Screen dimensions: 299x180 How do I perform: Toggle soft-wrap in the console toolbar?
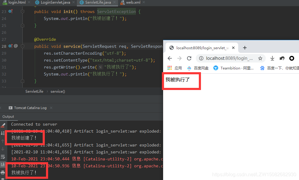(3, 157)
